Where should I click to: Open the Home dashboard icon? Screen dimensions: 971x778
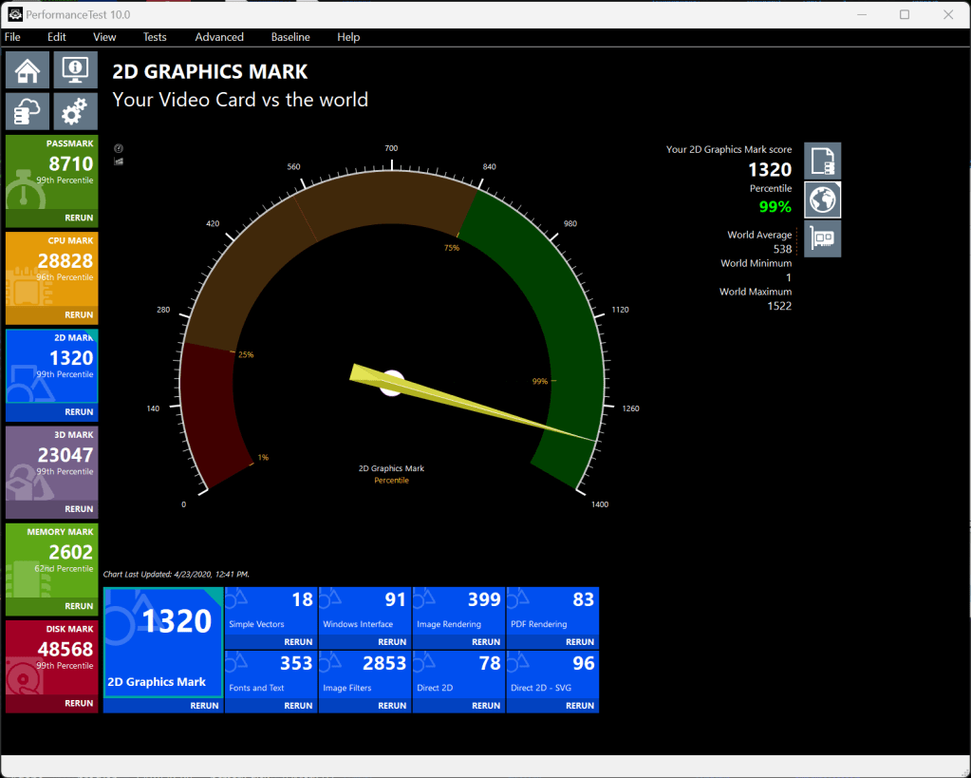28,70
